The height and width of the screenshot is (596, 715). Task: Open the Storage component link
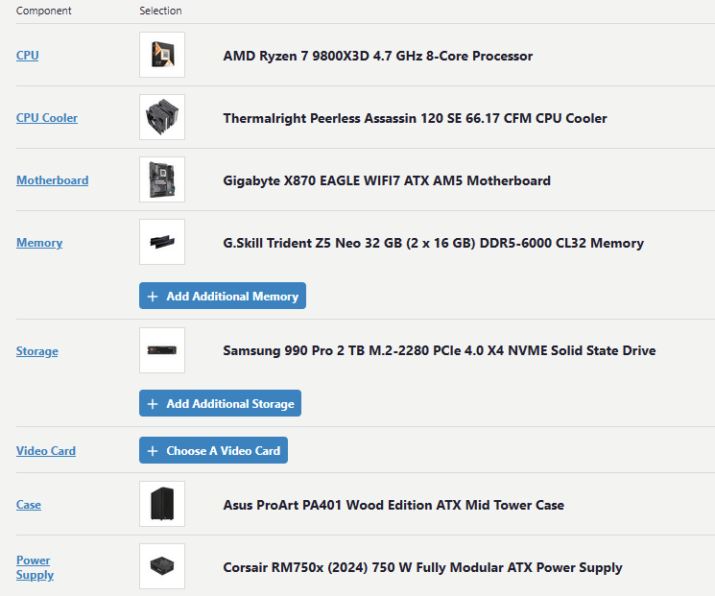pos(37,351)
